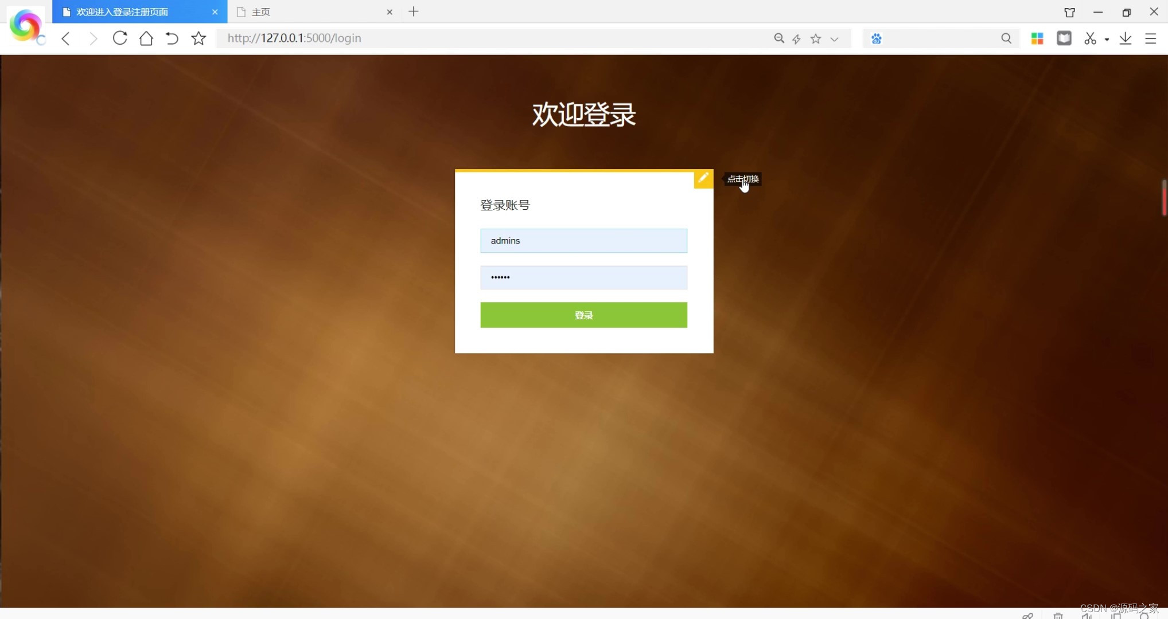Select the 登录账号 username input field
Image resolution: width=1168 pixels, height=619 pixels.
pos(583,240)
